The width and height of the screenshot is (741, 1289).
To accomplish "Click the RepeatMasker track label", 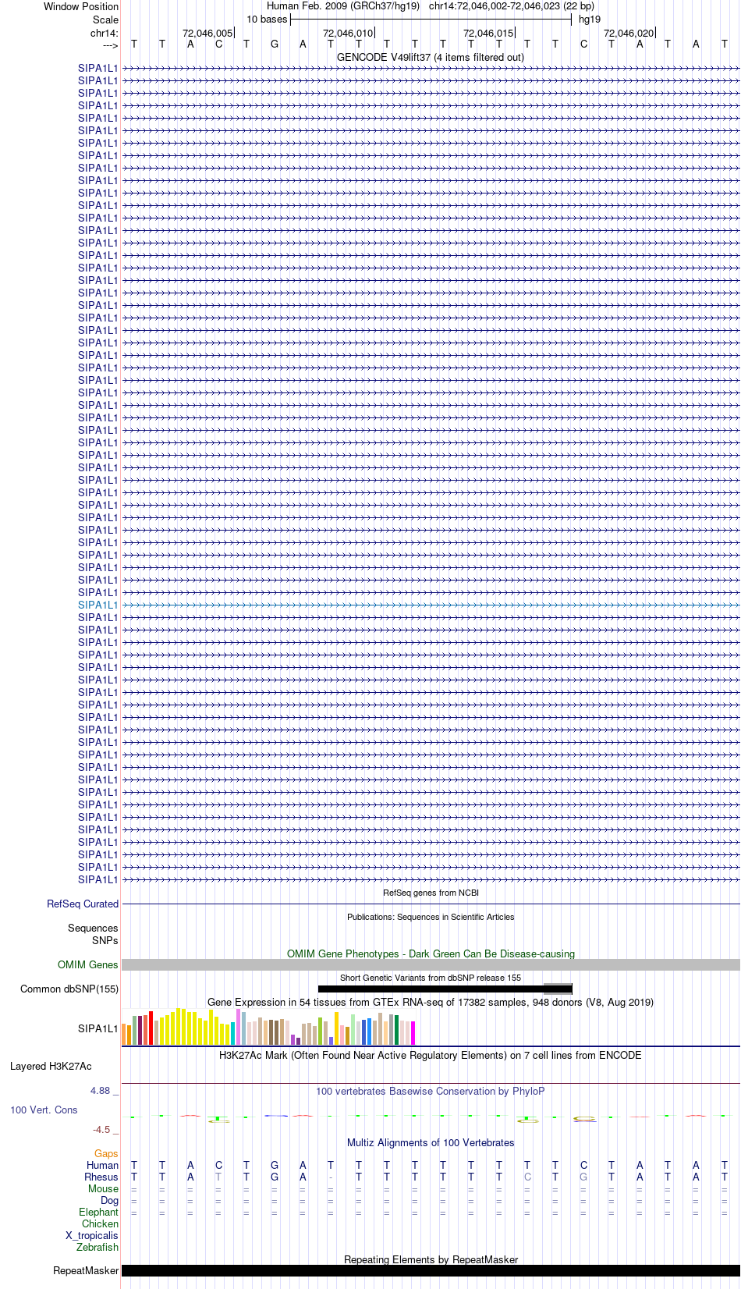I will click(86, 1270).
